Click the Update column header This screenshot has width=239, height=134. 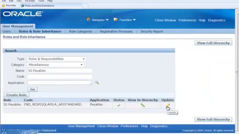[168, 100]
